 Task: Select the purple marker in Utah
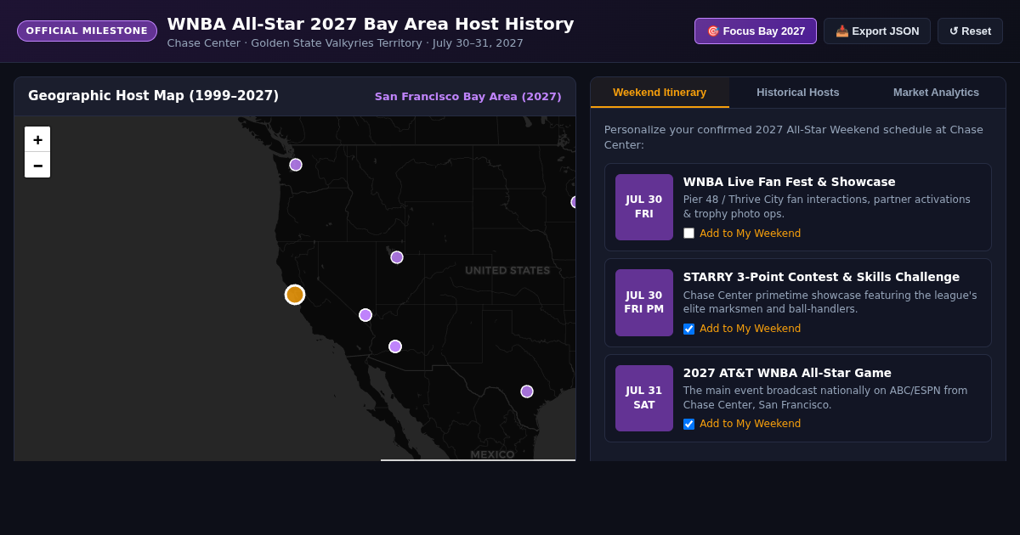pos(397,257)
